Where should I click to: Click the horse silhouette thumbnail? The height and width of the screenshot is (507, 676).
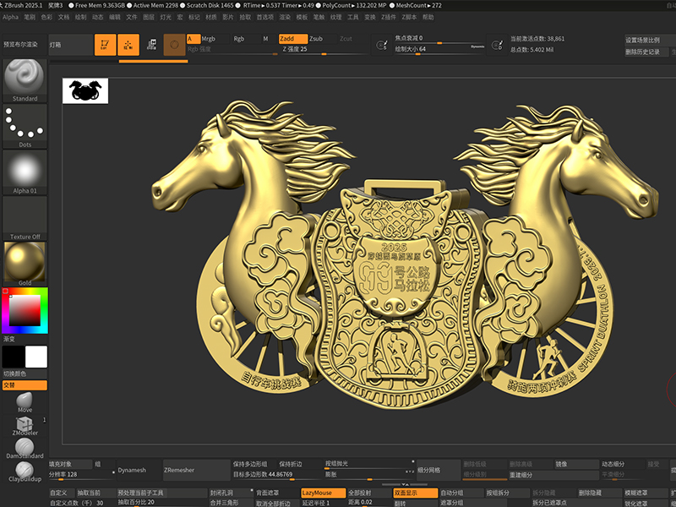click(x=85, y=91)
